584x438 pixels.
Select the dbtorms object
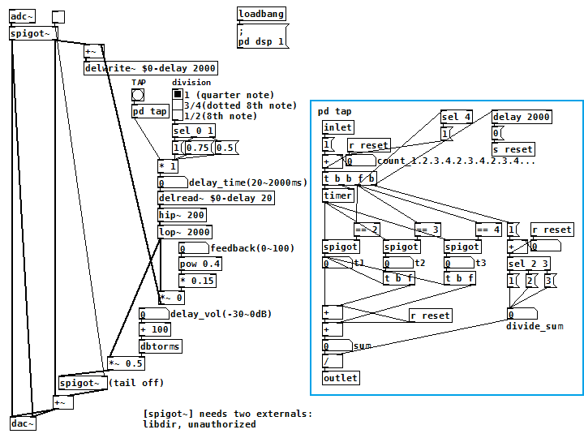pyautogui.click(x=160, y=346)
